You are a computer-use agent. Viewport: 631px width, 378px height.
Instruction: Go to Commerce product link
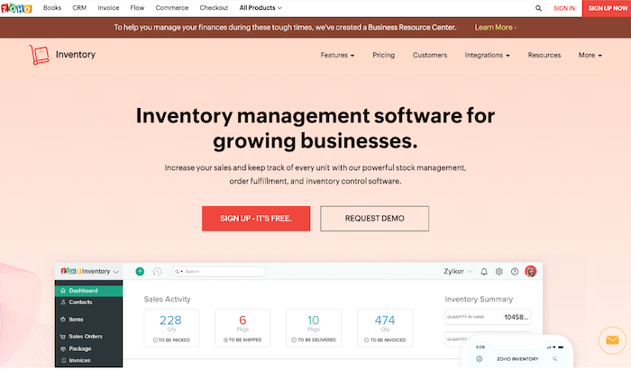coord(172,7)
